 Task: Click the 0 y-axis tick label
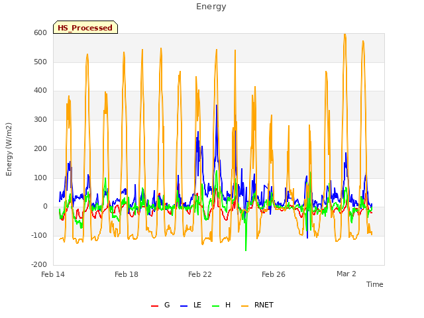[x=45, y=207]
